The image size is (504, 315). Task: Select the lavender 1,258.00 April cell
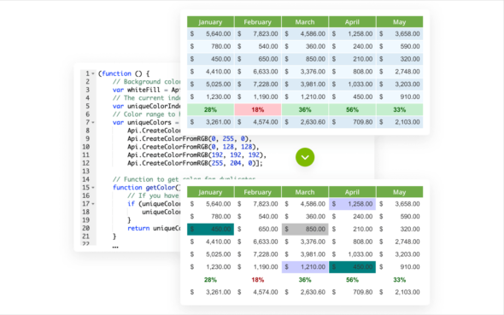tap(352, 204)
